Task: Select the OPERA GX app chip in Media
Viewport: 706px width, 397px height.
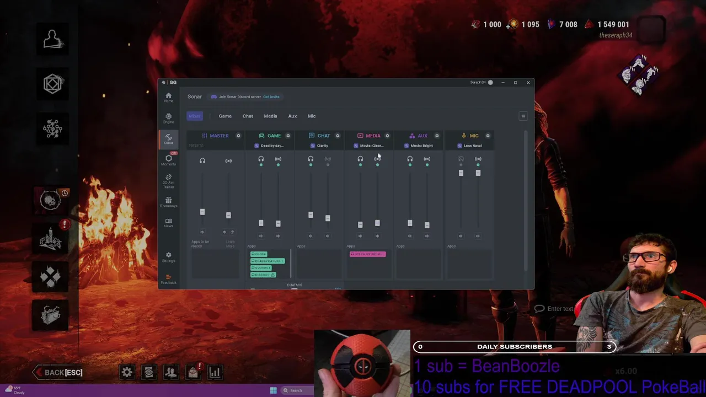Action: coord(368,254)
